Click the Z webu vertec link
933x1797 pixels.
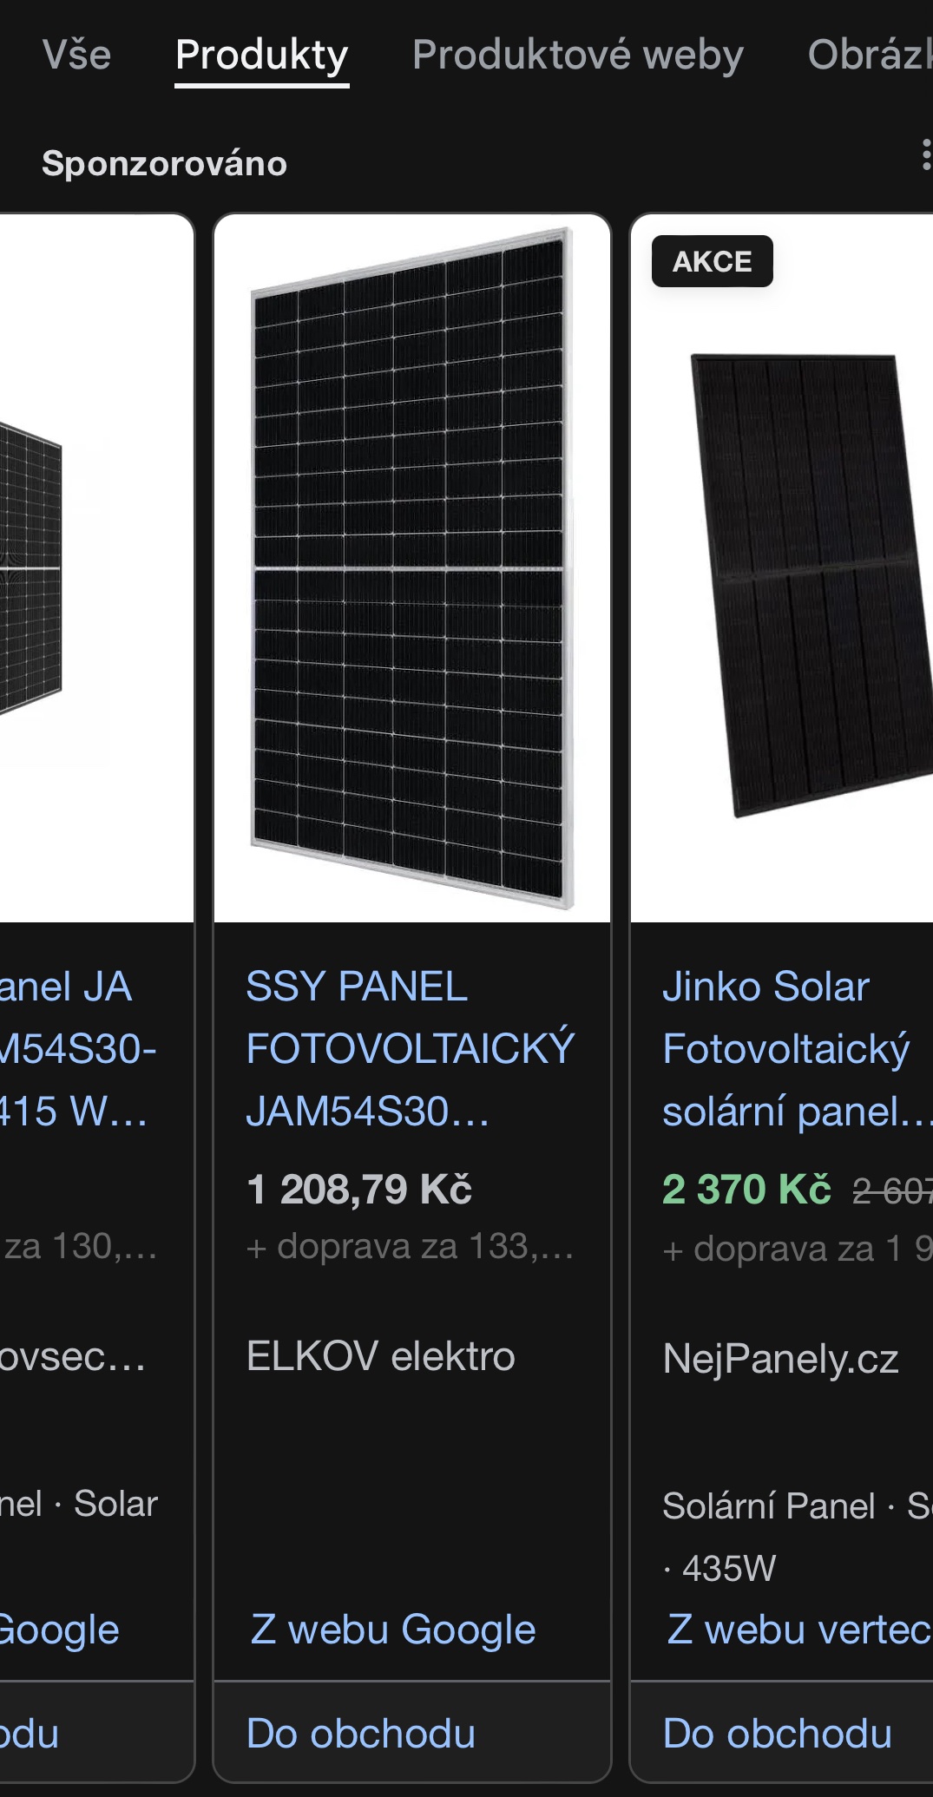tap(798, 1630)
